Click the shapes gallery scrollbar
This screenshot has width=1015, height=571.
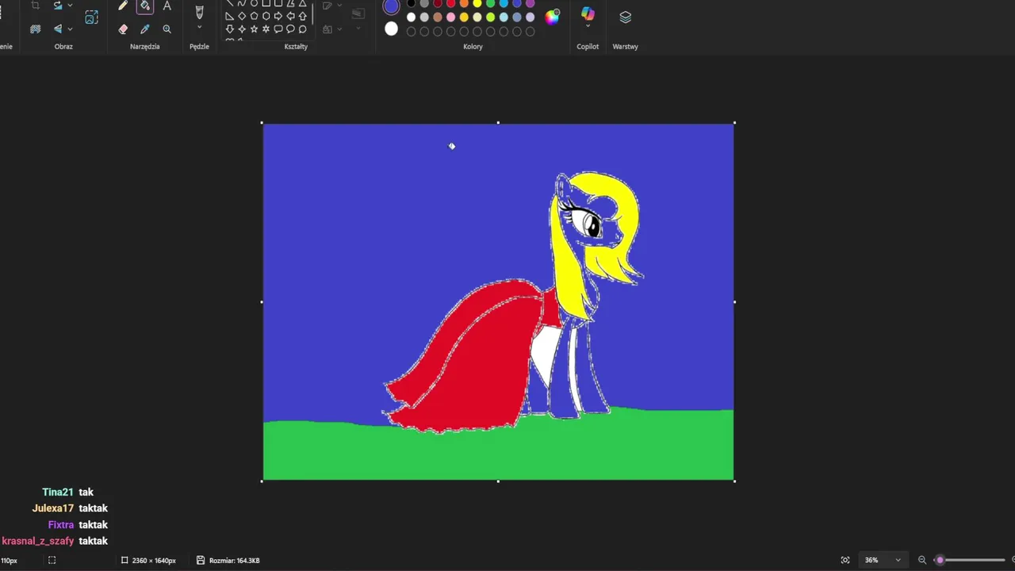pos(312,14)
